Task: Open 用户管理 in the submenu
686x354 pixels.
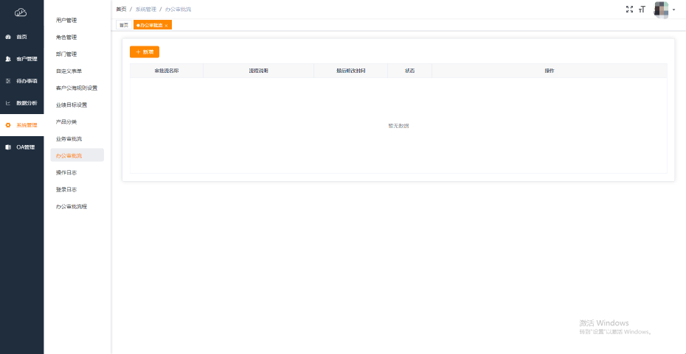Action: [x=66, y=21]
